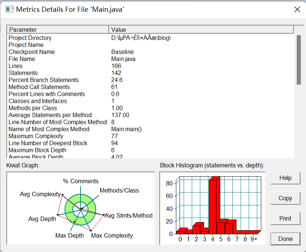This screenshot has width=306, height=252.
Task: Click the 137.00 average statements value
Action: [x=120, y=115]
